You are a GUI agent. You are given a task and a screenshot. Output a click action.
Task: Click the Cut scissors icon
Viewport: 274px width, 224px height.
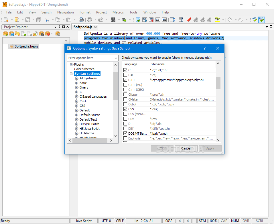click(x=47, y=19)
